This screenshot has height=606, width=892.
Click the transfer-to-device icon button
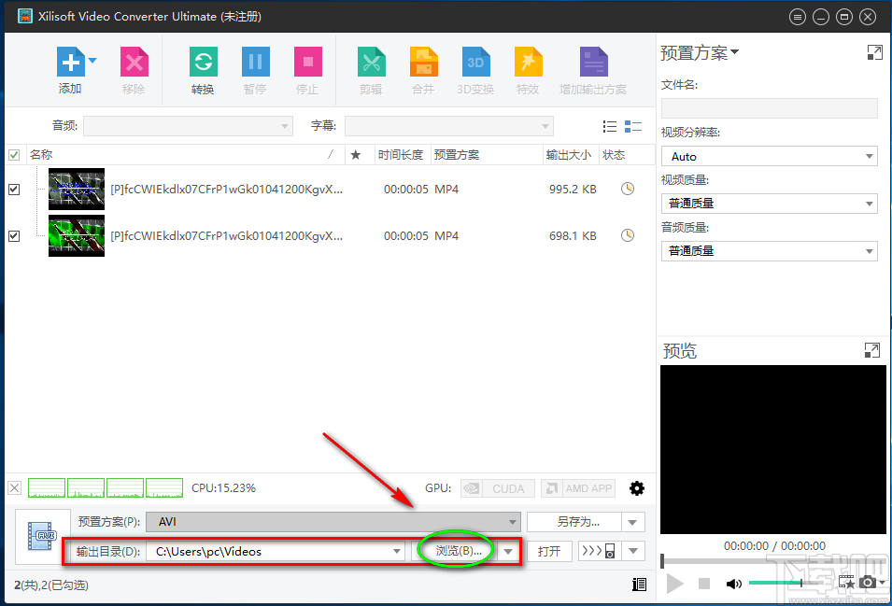[x=600, y=552]
